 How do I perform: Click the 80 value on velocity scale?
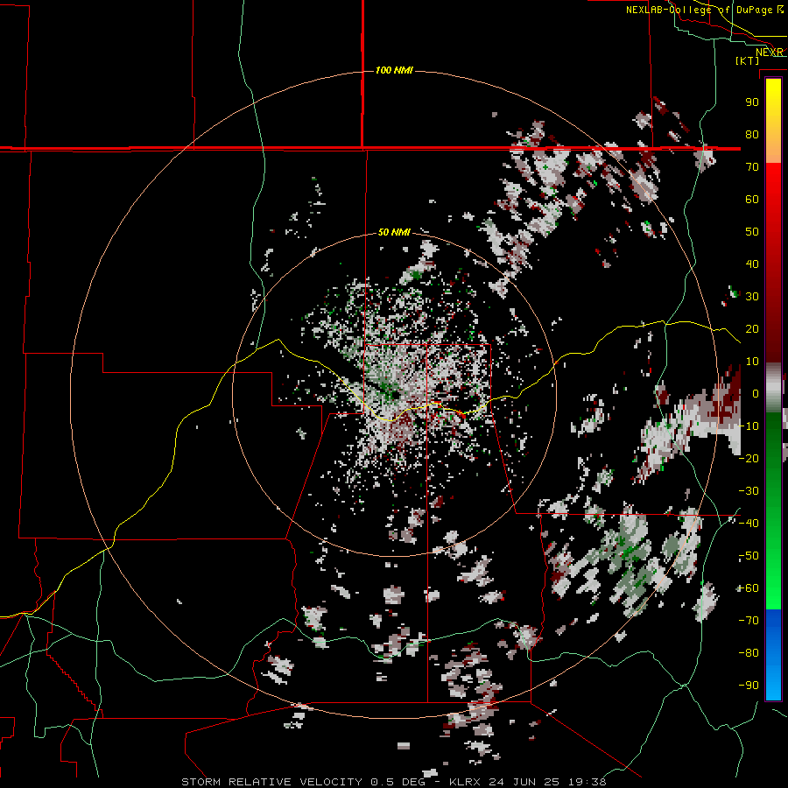(x=752, y=134)
